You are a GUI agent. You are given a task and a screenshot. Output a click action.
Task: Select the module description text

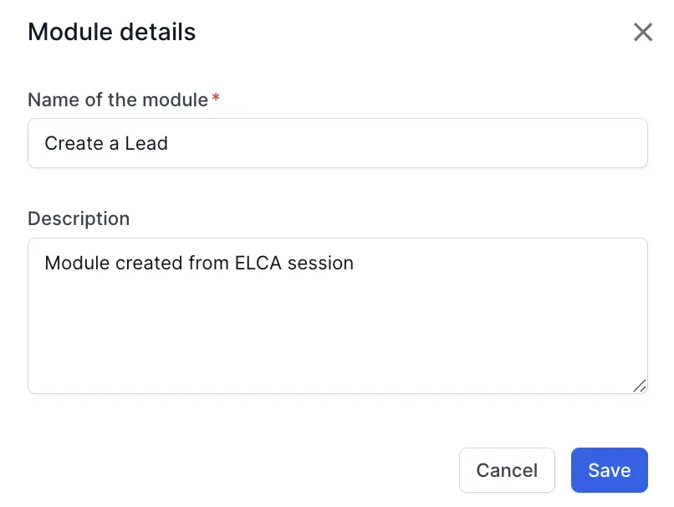tap(198, 263)
